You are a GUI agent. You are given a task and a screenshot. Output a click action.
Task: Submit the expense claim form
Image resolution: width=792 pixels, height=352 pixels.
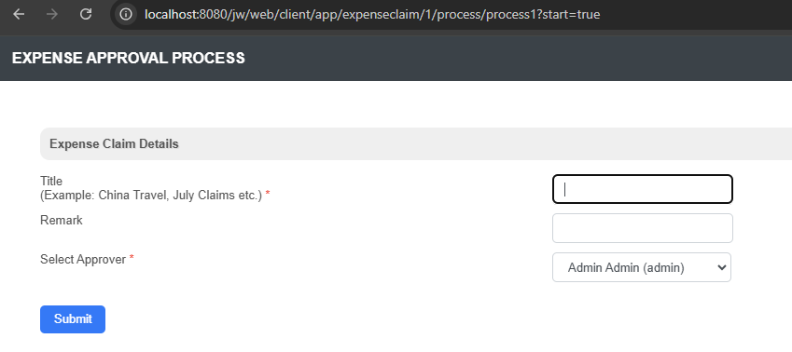[x=73, y=319]
